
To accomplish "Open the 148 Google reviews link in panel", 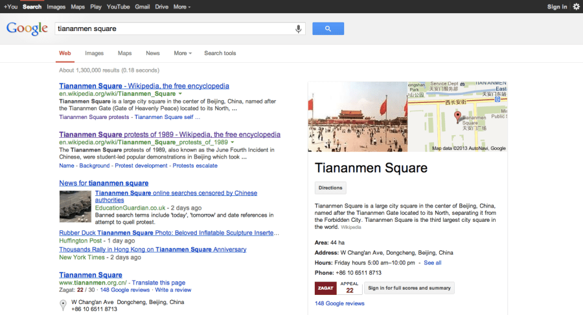I will pyautogui.click(x=339, y=303).
